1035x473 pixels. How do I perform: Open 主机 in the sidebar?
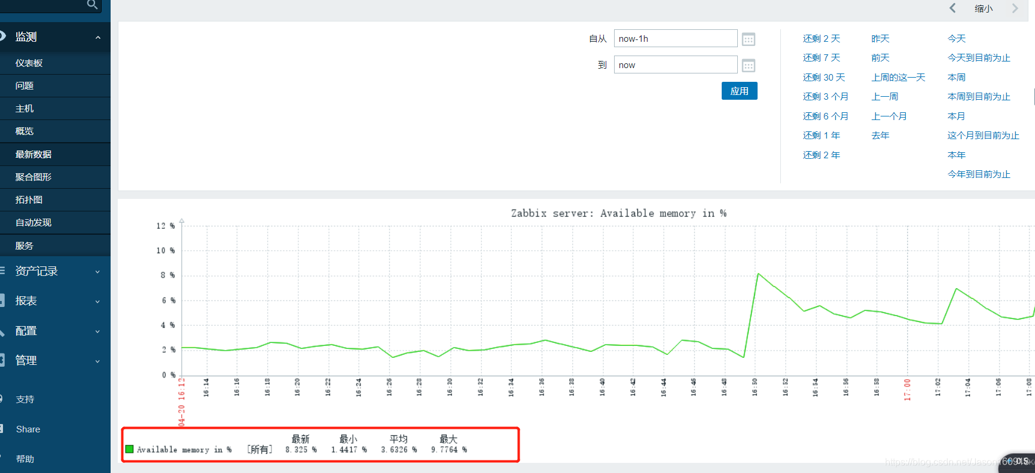point(55,109)
